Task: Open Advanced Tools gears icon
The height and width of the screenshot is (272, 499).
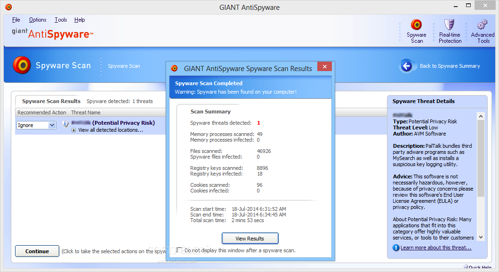Action: [x=482, y=24]
